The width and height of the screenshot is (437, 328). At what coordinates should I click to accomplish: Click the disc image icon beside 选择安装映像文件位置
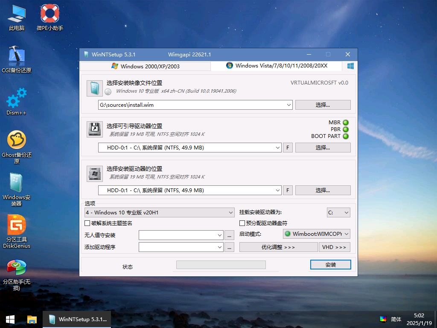94,88
